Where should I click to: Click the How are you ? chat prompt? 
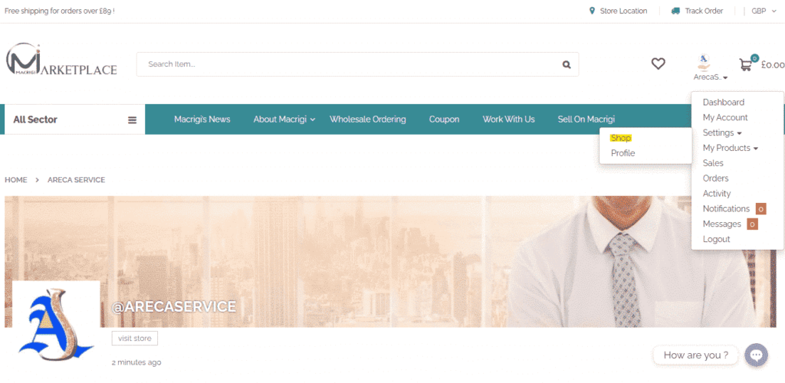pos(696,355)
